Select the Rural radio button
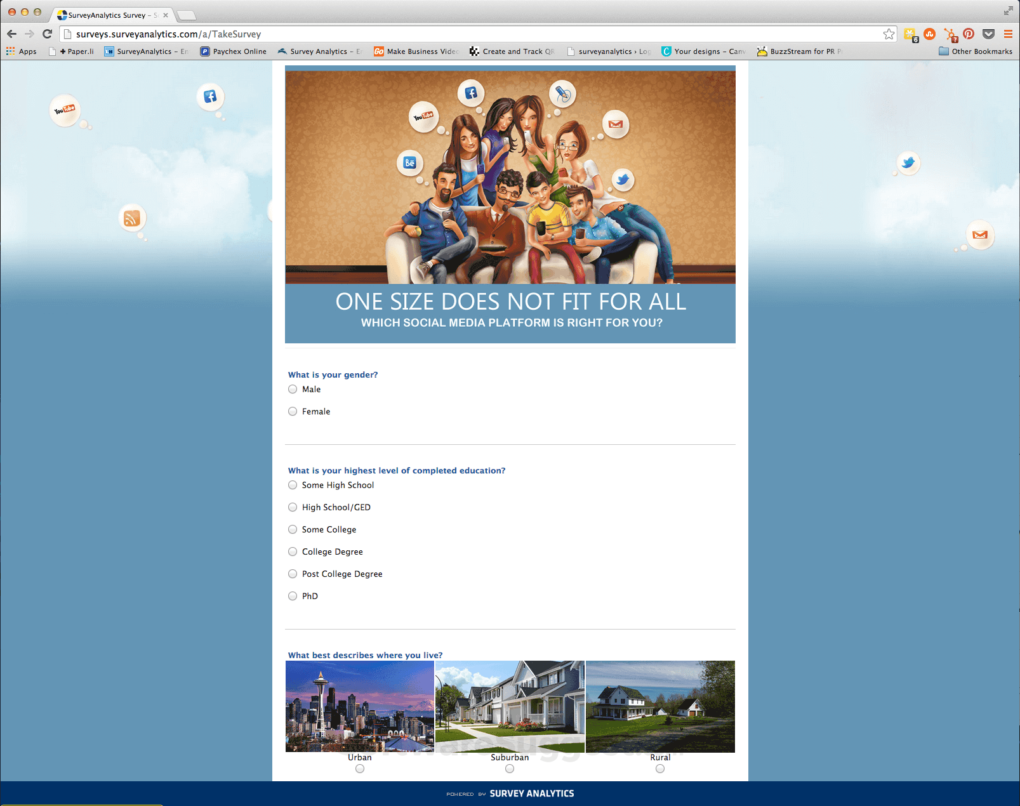Viewport: 1020px width, 806px height. (x=660, y=769)
